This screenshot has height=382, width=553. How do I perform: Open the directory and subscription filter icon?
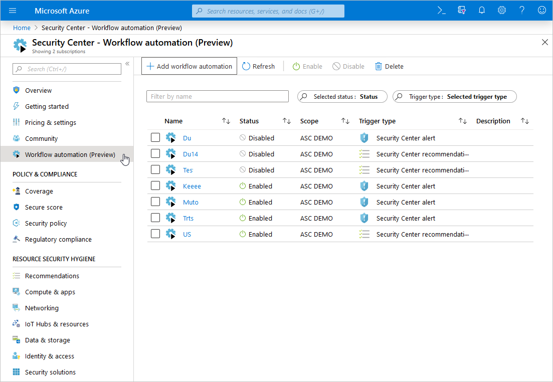tap(461, 11)
